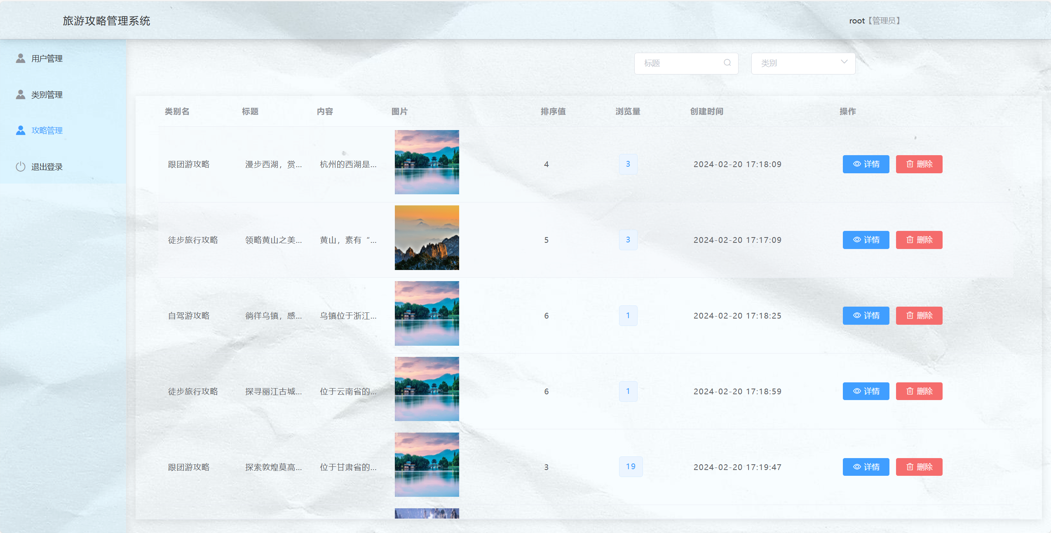The height and width of the screenshot is (533, 1051).
Task: Delete the 探寻丽江古城 guide
Action: pos(919,391)
